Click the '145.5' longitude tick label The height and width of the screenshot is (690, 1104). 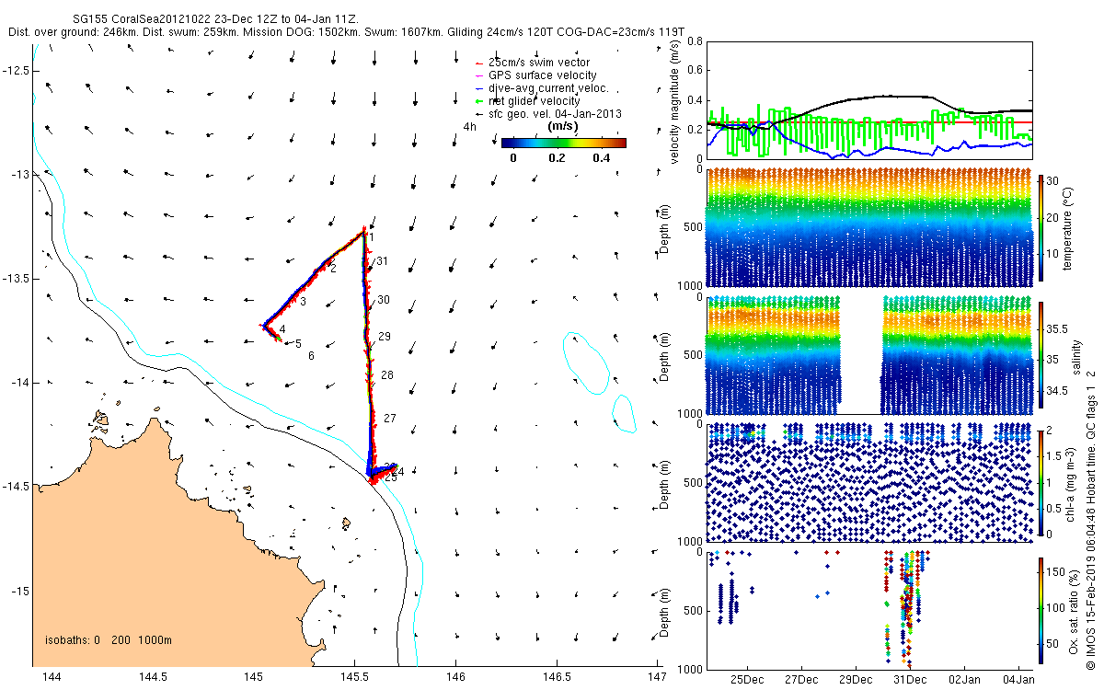(x=354, y=677)
